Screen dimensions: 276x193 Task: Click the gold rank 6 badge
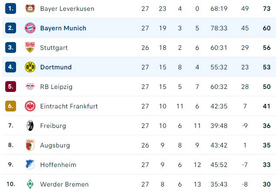(x=10, y=106)
